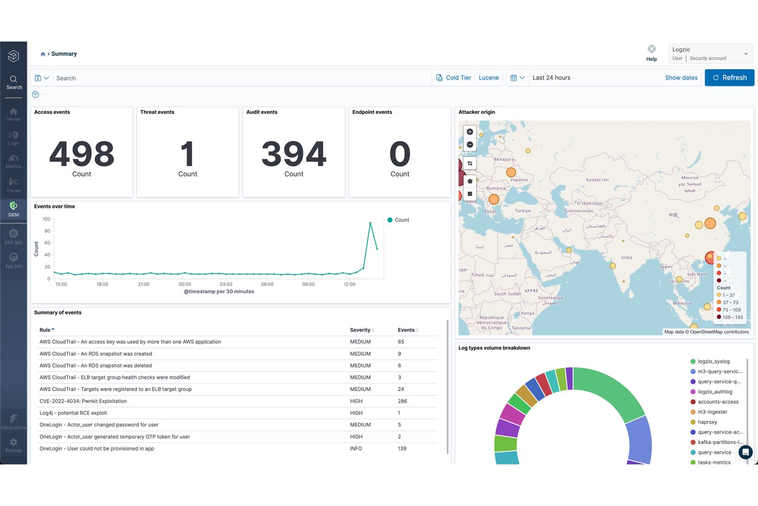Click the Logz.io logo icon
The height and width of the screenshot is (506, 758).
click(x=13, y=55)
